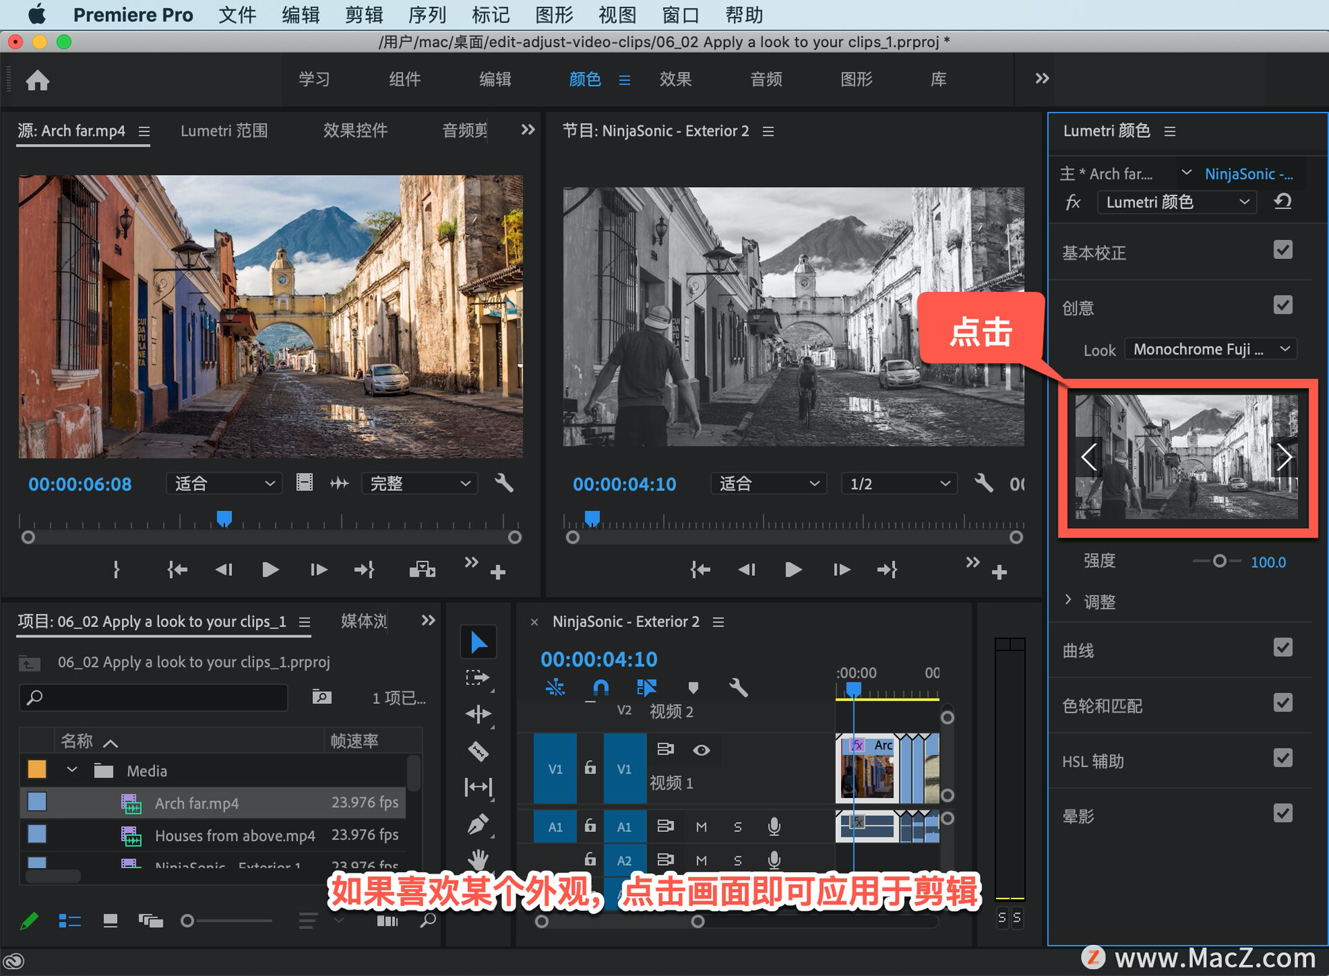Uncheck the 创意 section checkbox
The image size is (1329, 976).
click(x=1283, y=305)
